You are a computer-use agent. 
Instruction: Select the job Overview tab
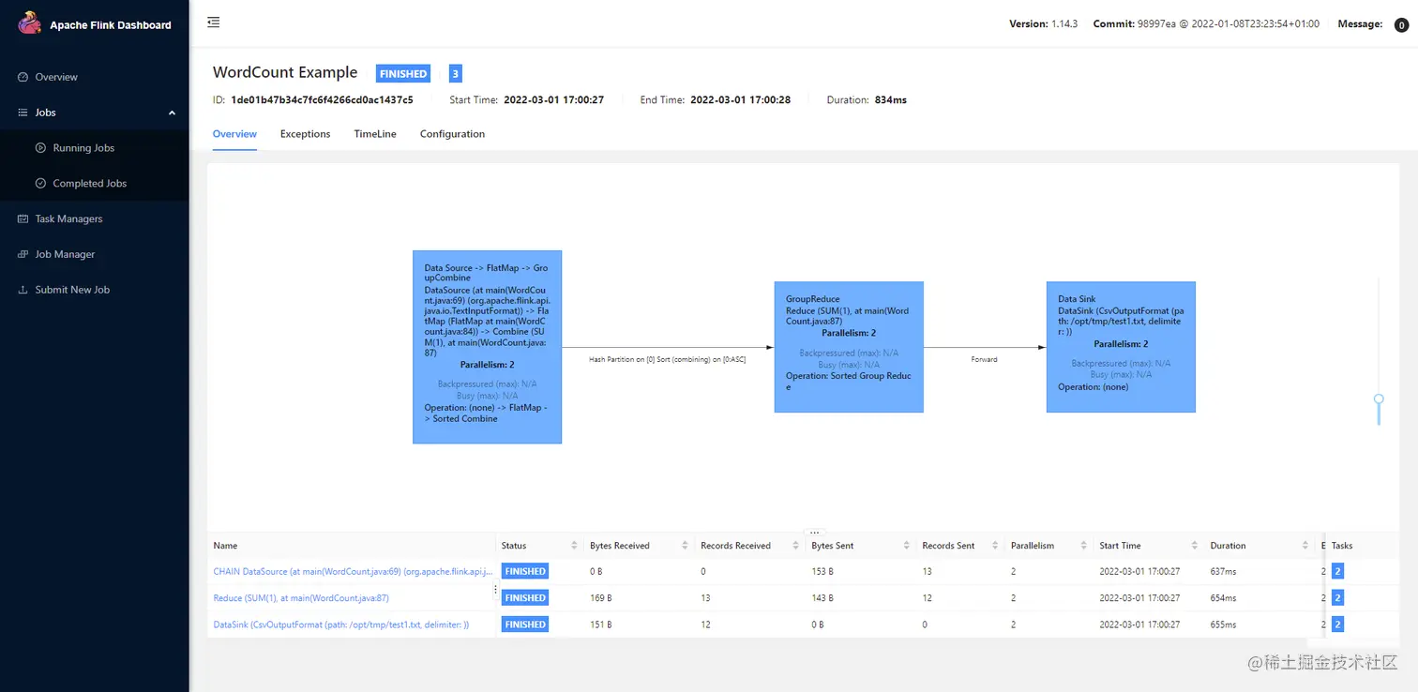pyautogui.click(x=234, y=134)
